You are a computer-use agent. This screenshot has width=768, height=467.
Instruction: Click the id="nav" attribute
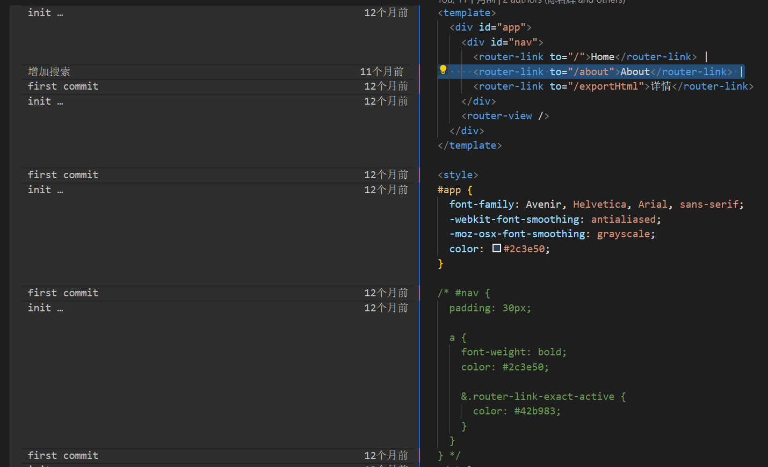[515, 42]
